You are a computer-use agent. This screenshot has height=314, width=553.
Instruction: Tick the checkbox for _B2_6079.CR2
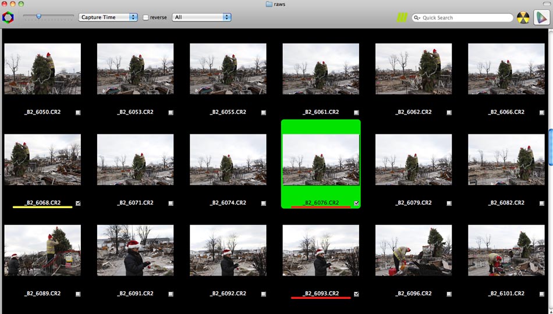tap(449, 203)
